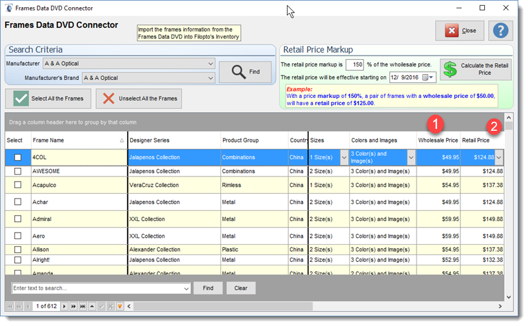Click the Designer Series column header
The image size is (528, 326).
click(x=174, y=140)
